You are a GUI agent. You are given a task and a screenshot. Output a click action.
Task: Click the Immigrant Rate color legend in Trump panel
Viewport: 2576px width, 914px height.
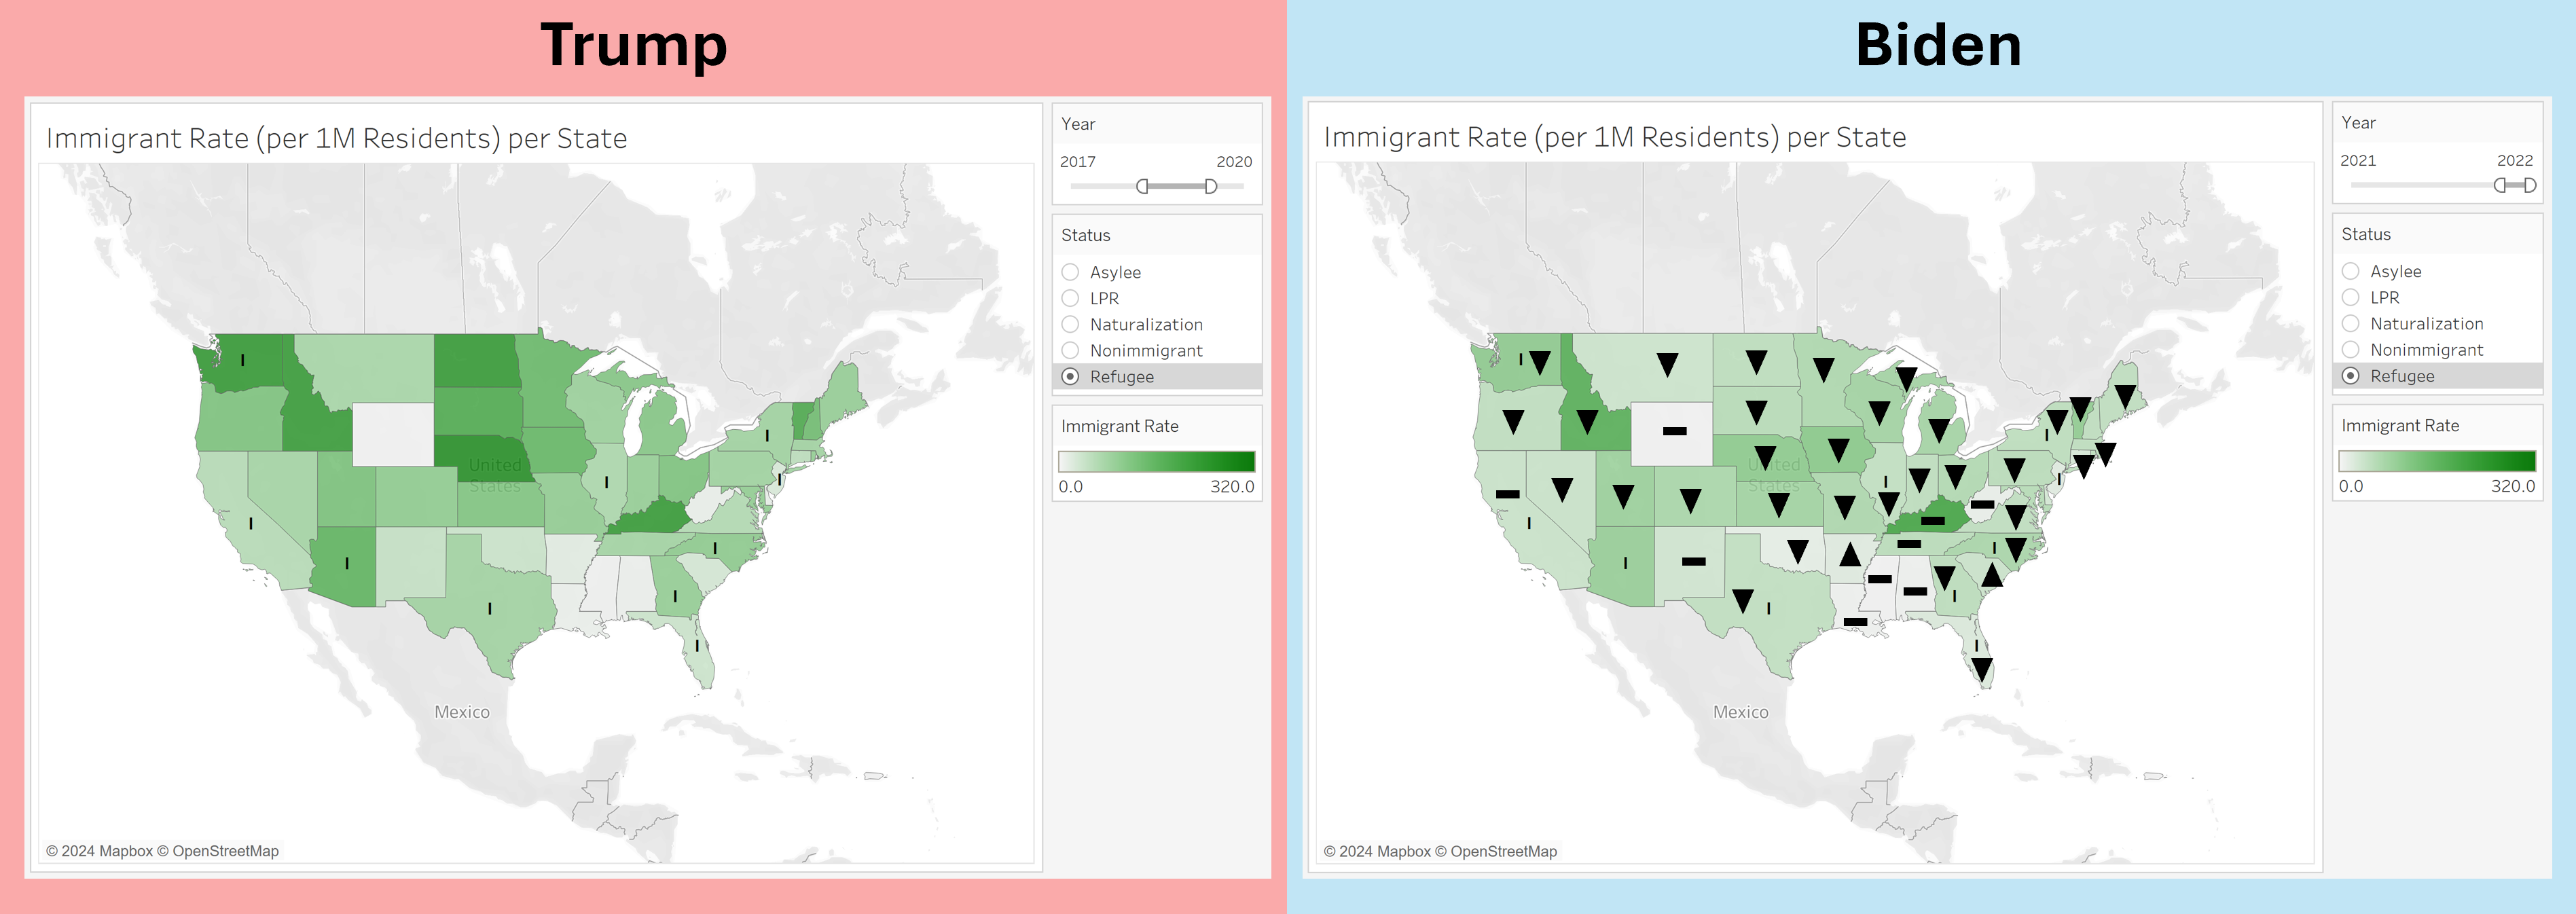pyautogui.click(x=1156, y=461)
